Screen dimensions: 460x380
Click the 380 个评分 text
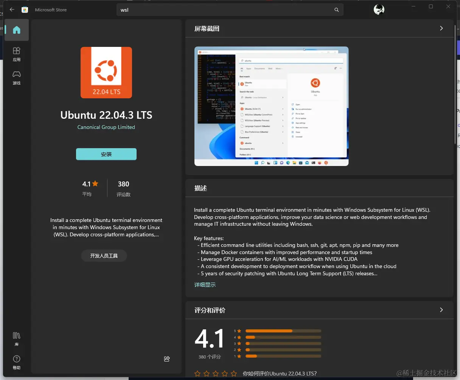coord(210,357)
